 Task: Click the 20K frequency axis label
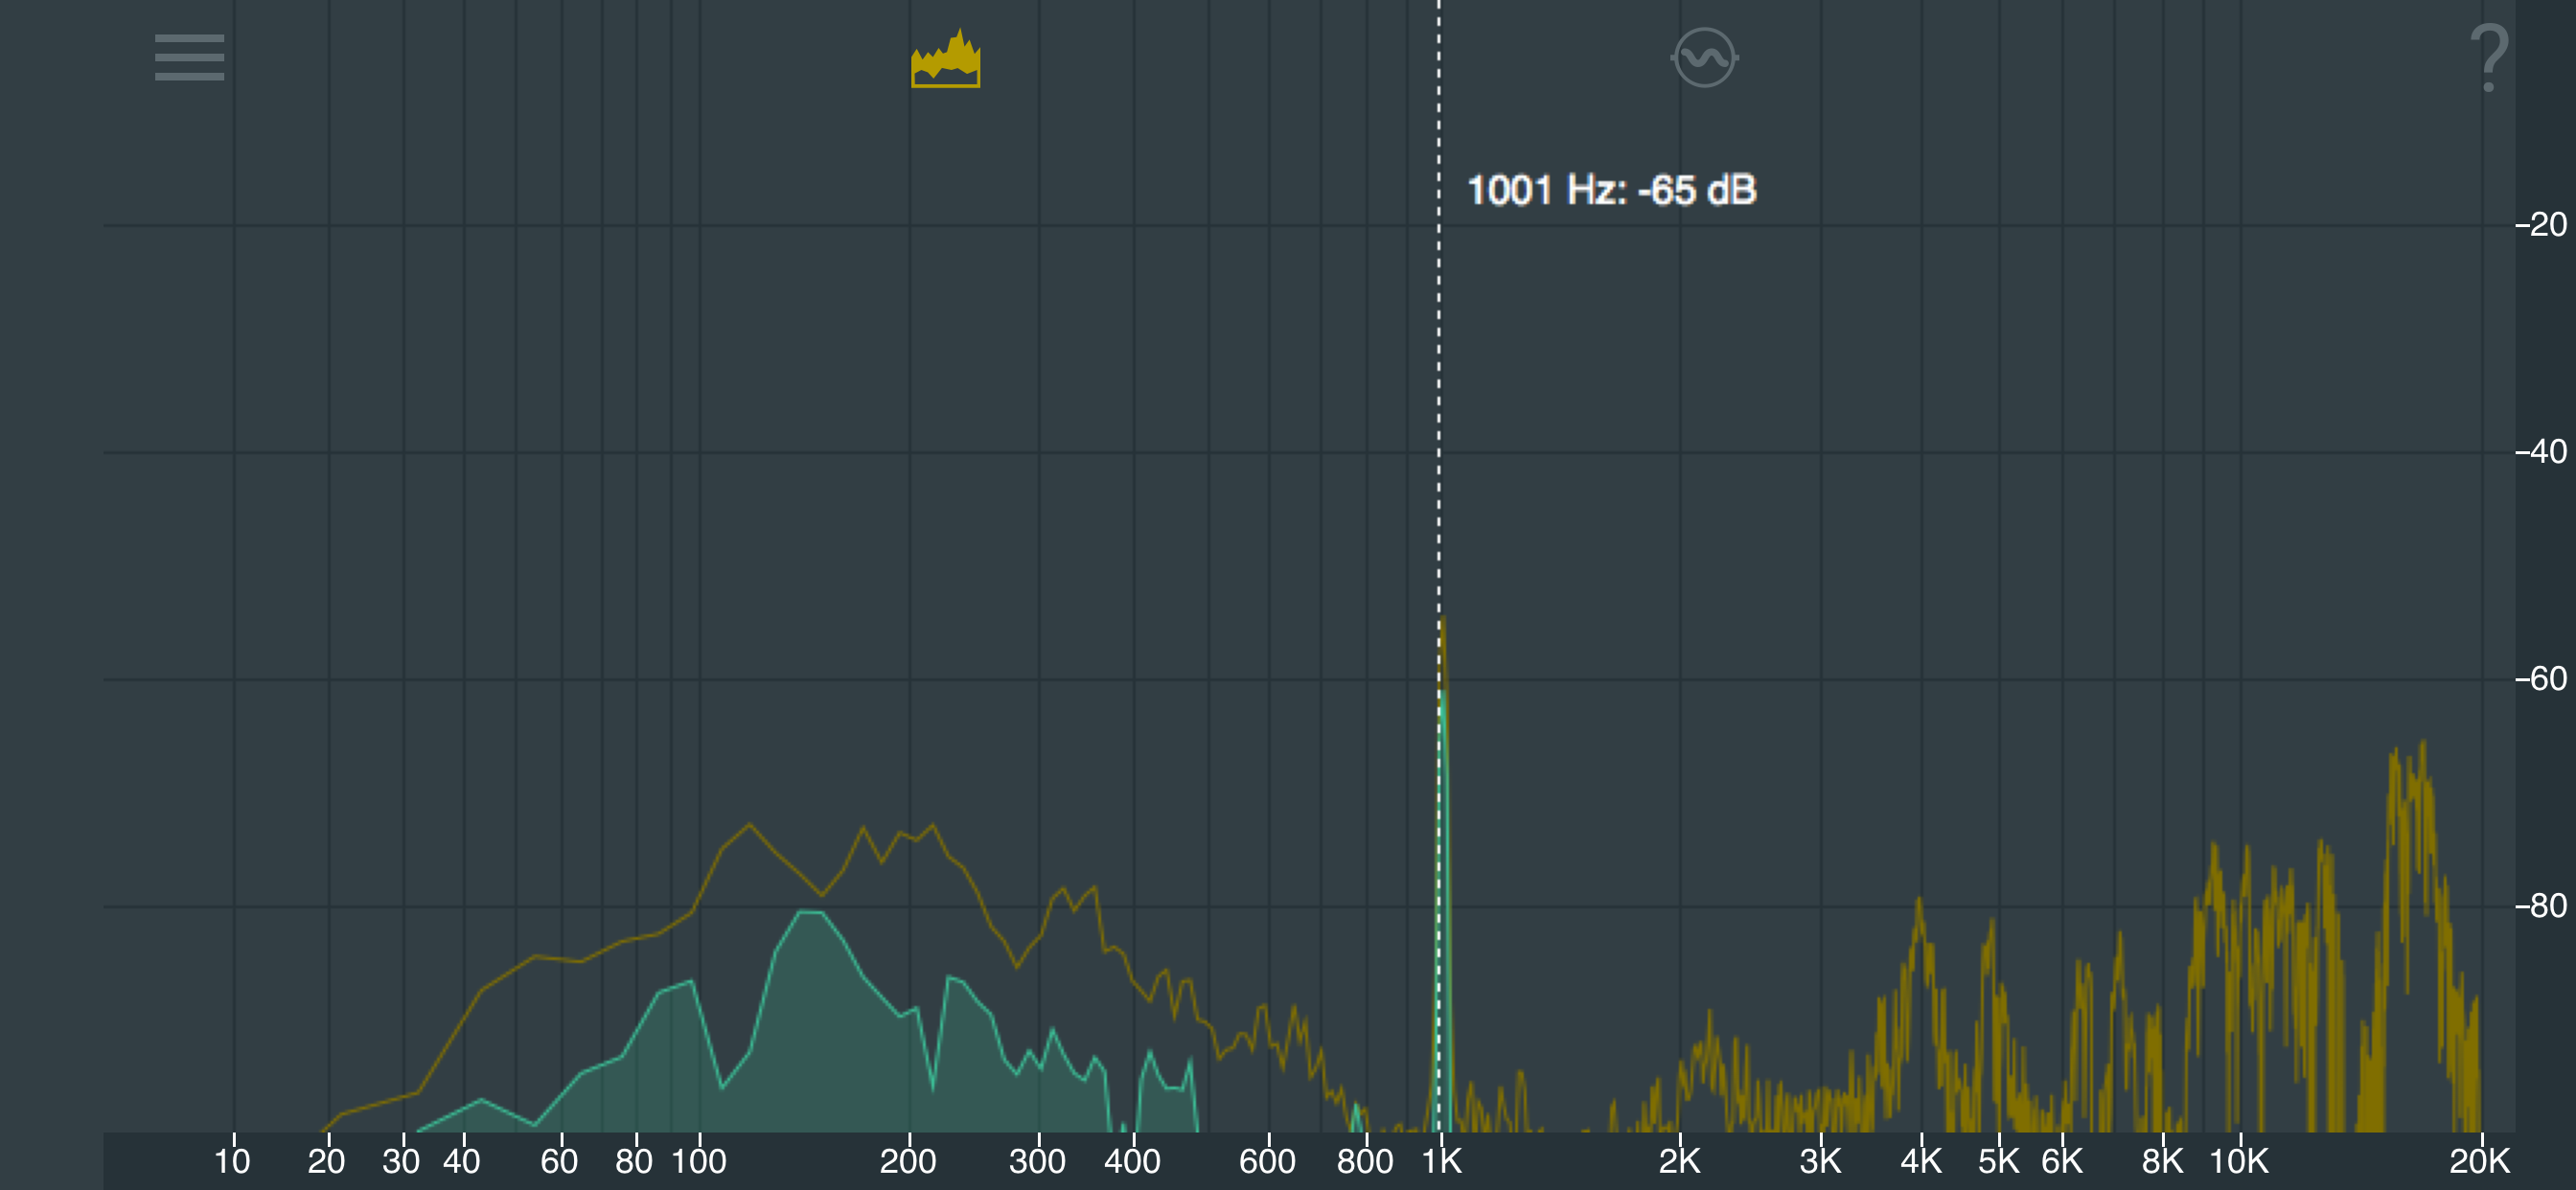pos(2478,1161)
